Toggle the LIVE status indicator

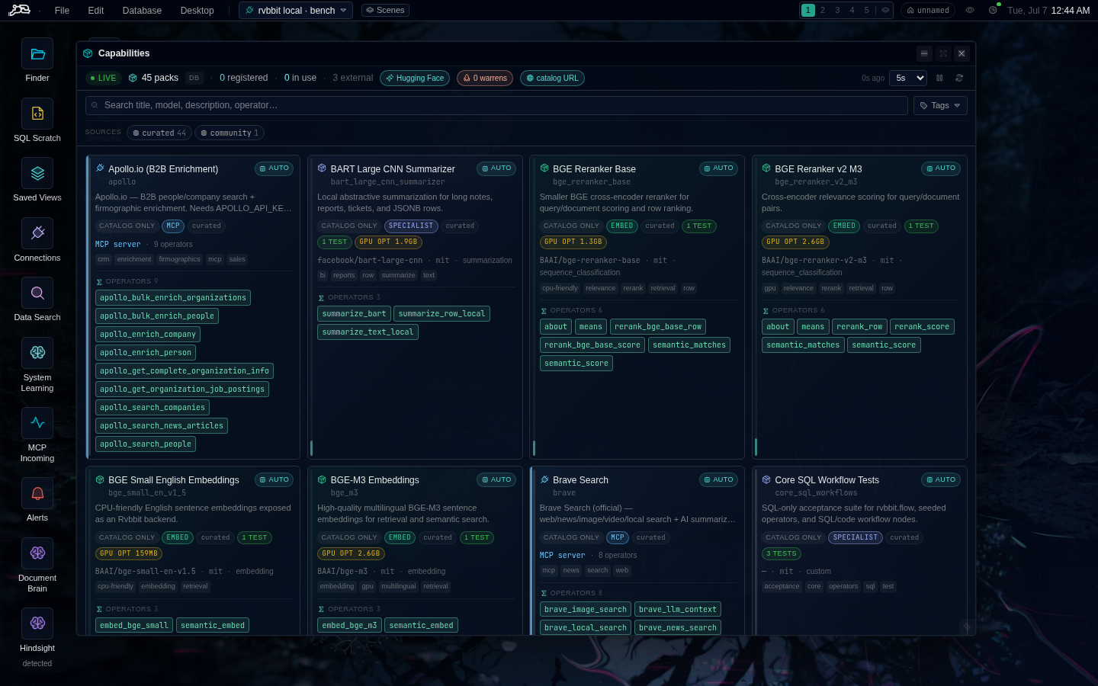click(x=103, y=78)
